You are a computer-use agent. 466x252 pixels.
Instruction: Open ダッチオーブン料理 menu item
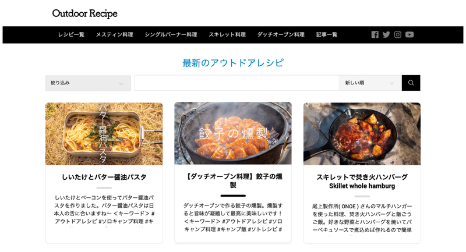pos(281,35)
